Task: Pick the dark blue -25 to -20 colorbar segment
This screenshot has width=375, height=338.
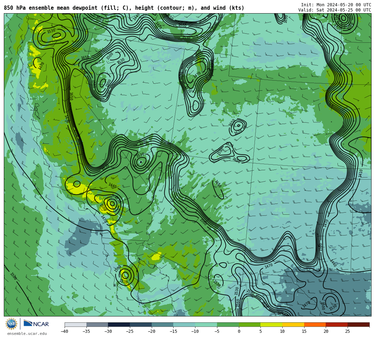Action: tap(141, 324)
